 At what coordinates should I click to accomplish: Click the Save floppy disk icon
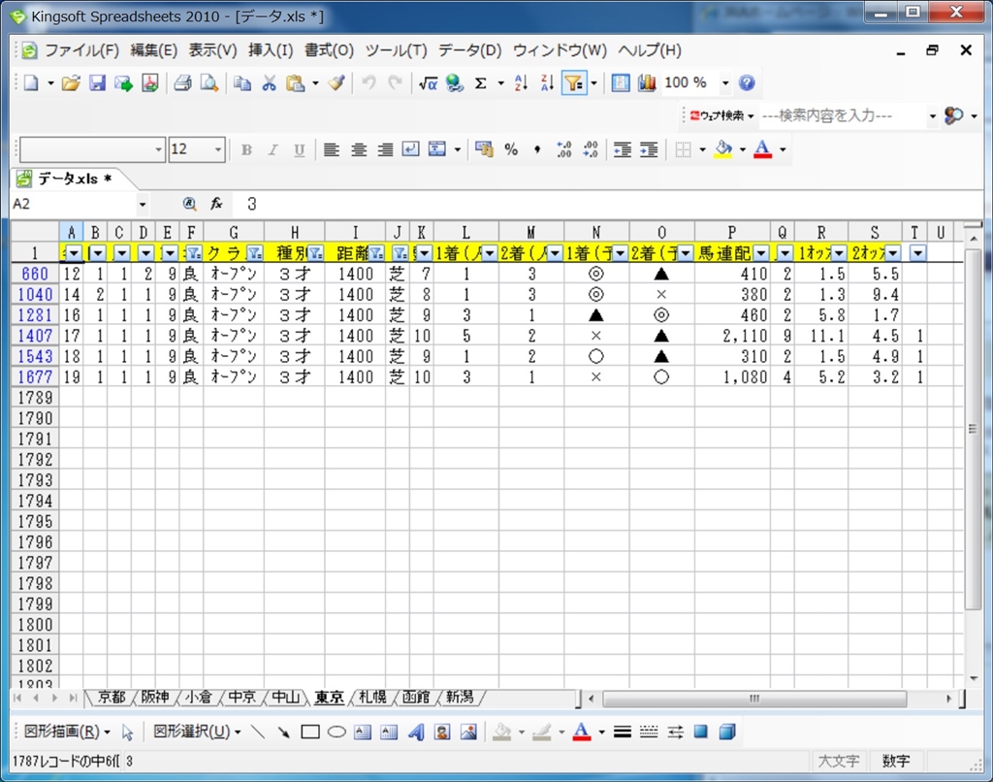point(97,83)
